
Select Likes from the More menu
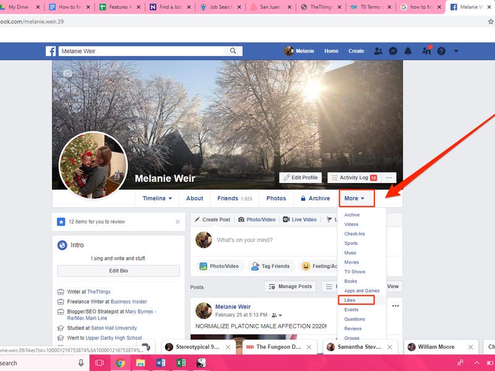pos(350,300)
